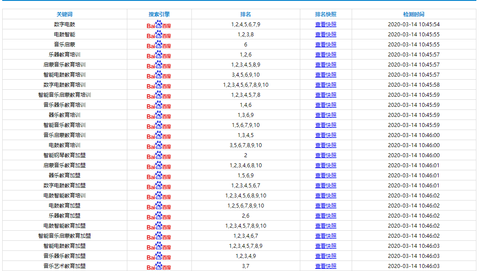479x271 pixels.
Task: Click the 搜索引擎 column header
Action: coord(159,14)
